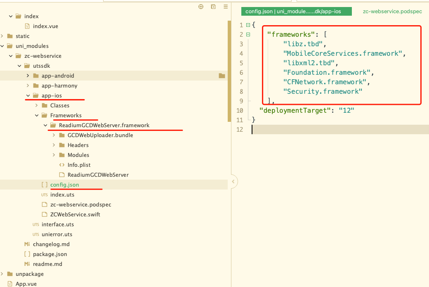The image size is (429, 287).
Task: Toggle fold marker at frameworks array line
Action: (x=248, y=35)
